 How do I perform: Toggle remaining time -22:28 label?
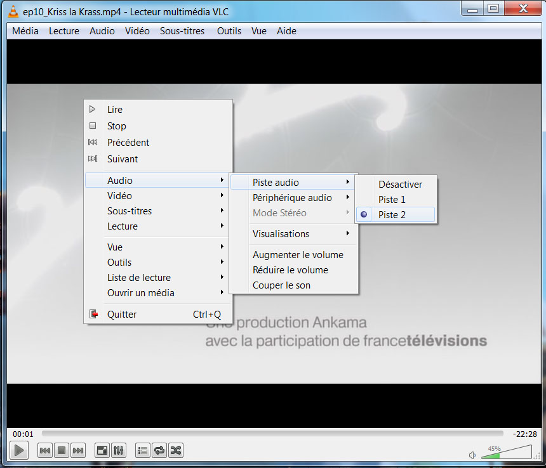[x=525, y=434]
